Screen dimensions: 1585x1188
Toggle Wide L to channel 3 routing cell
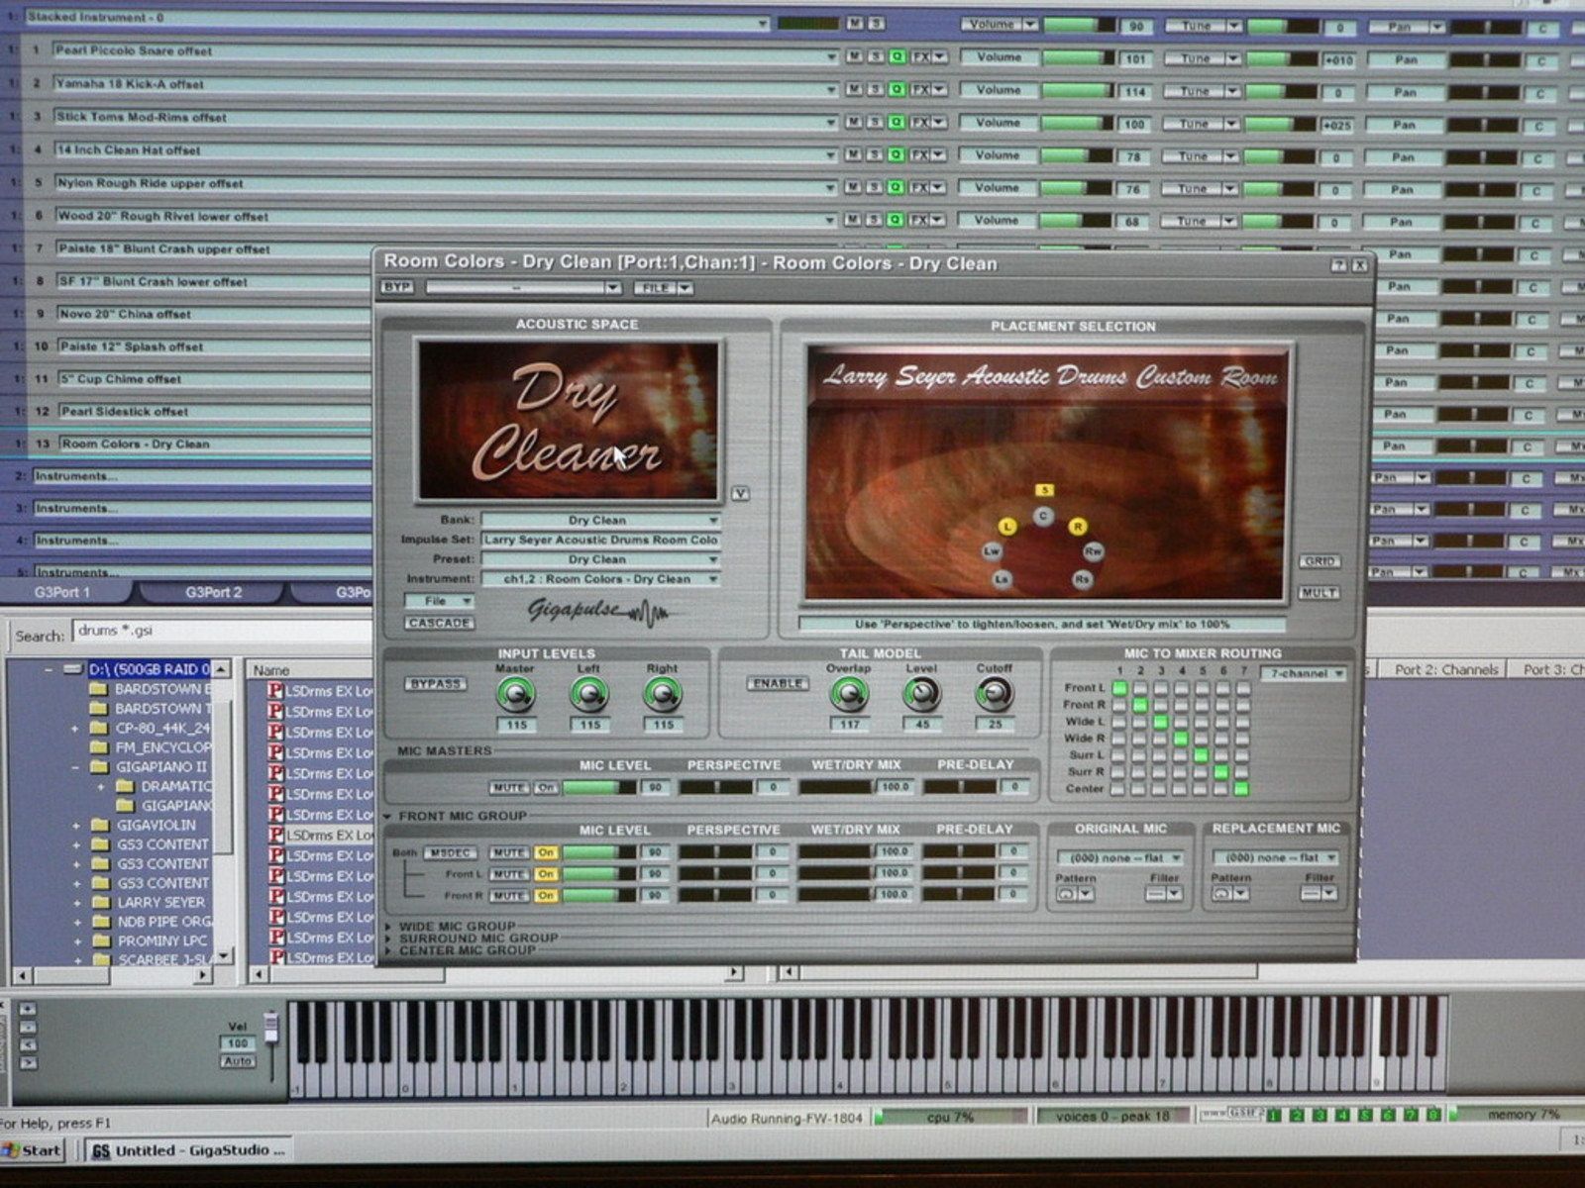click(1160, 722)
